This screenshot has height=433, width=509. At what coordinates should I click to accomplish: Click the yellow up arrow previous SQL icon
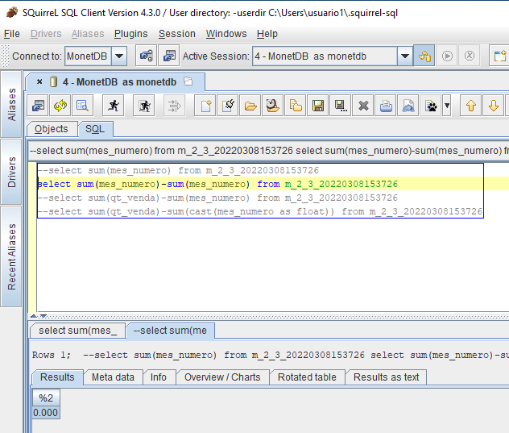click(470, 106)
